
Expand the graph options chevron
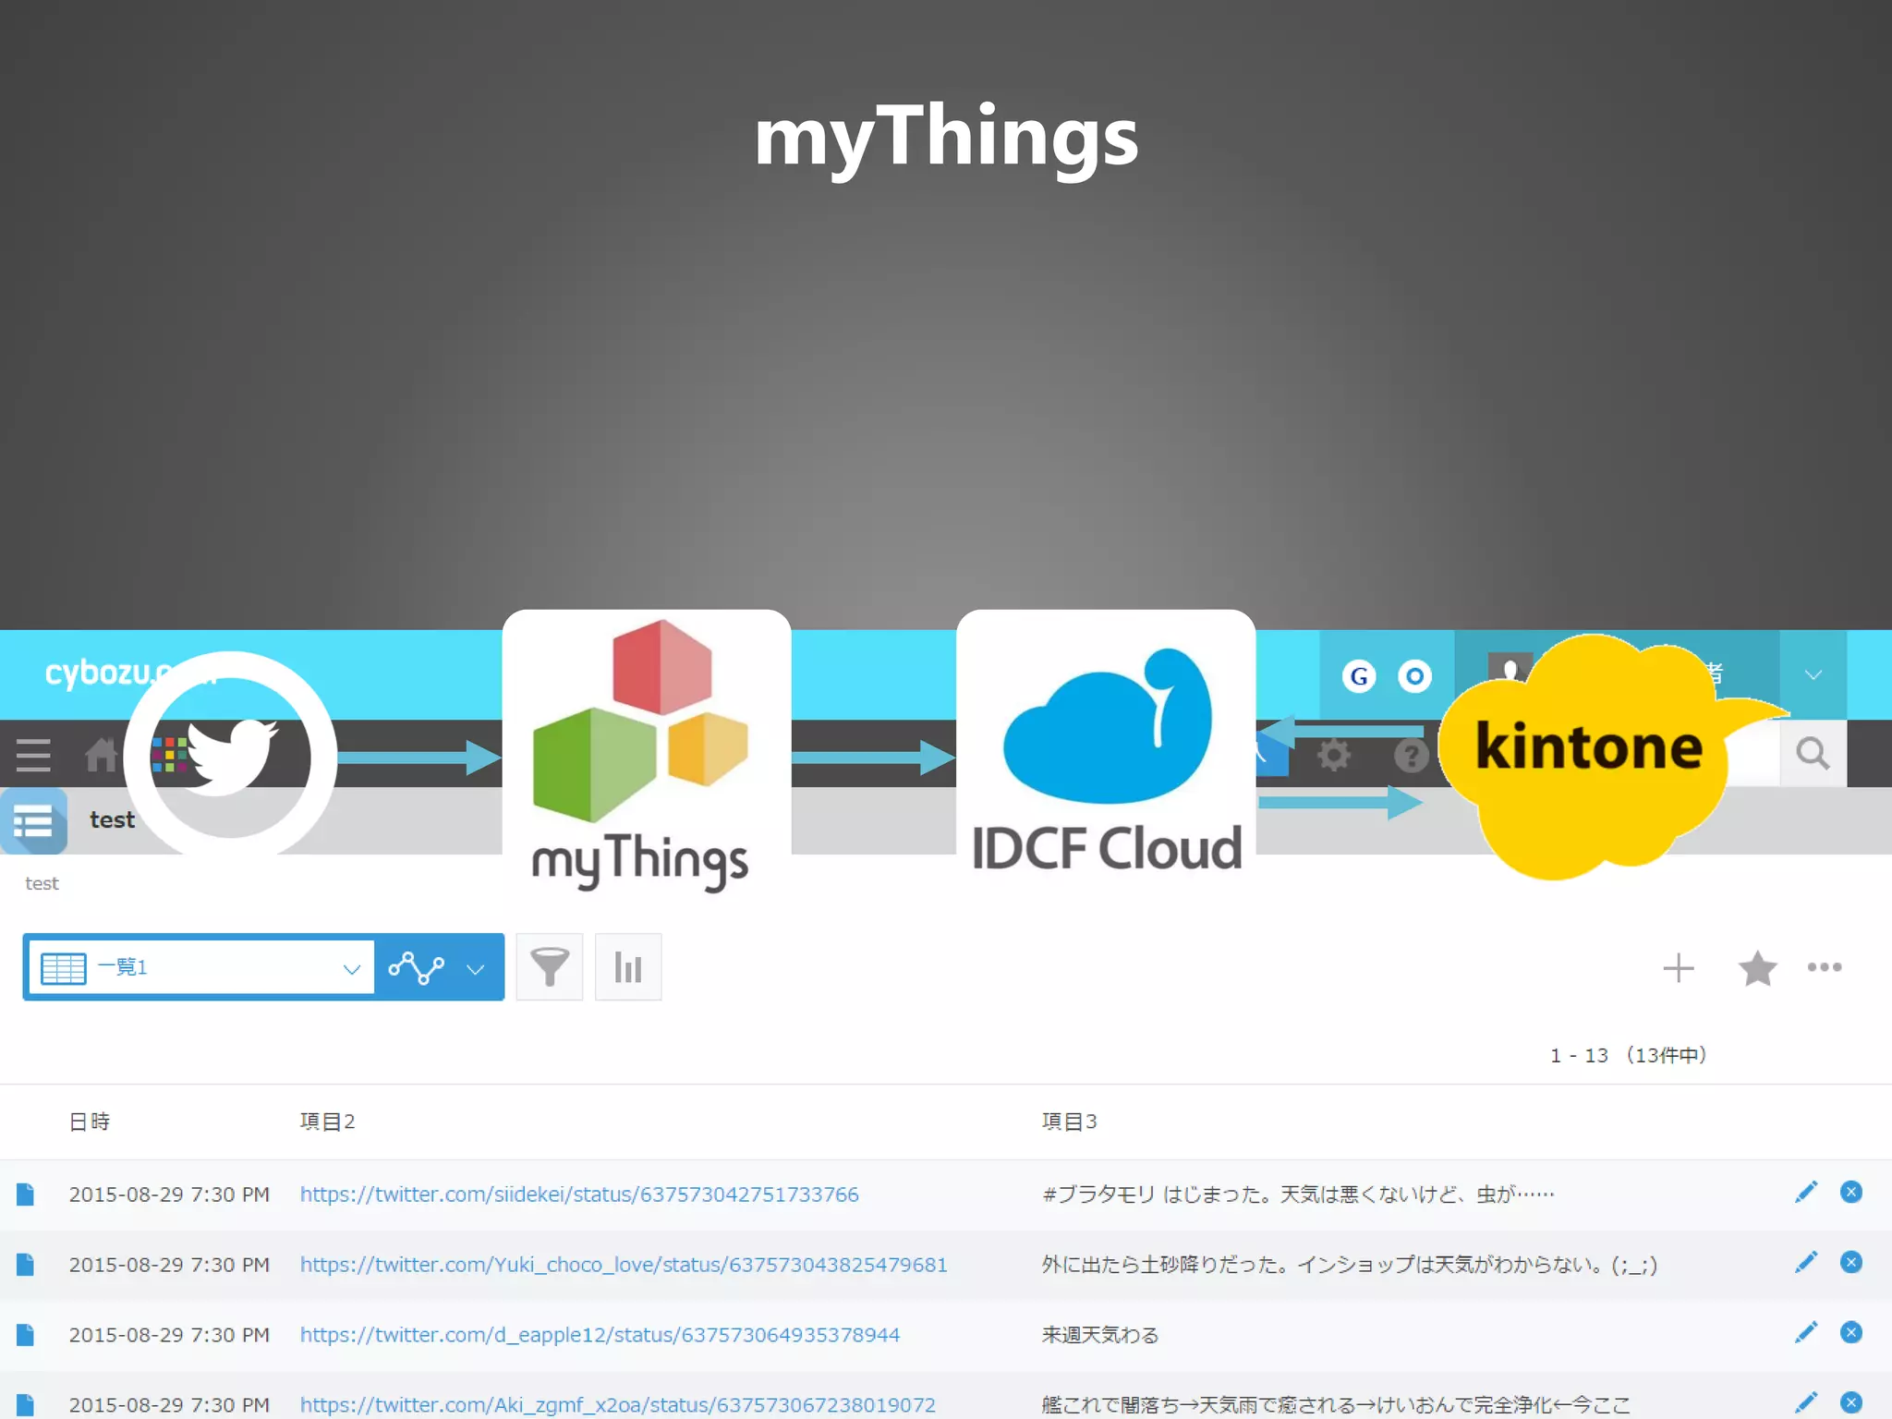476,969
